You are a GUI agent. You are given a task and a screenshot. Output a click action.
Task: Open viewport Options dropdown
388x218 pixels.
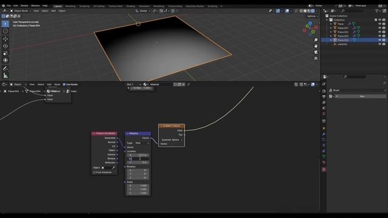(313, 16)
